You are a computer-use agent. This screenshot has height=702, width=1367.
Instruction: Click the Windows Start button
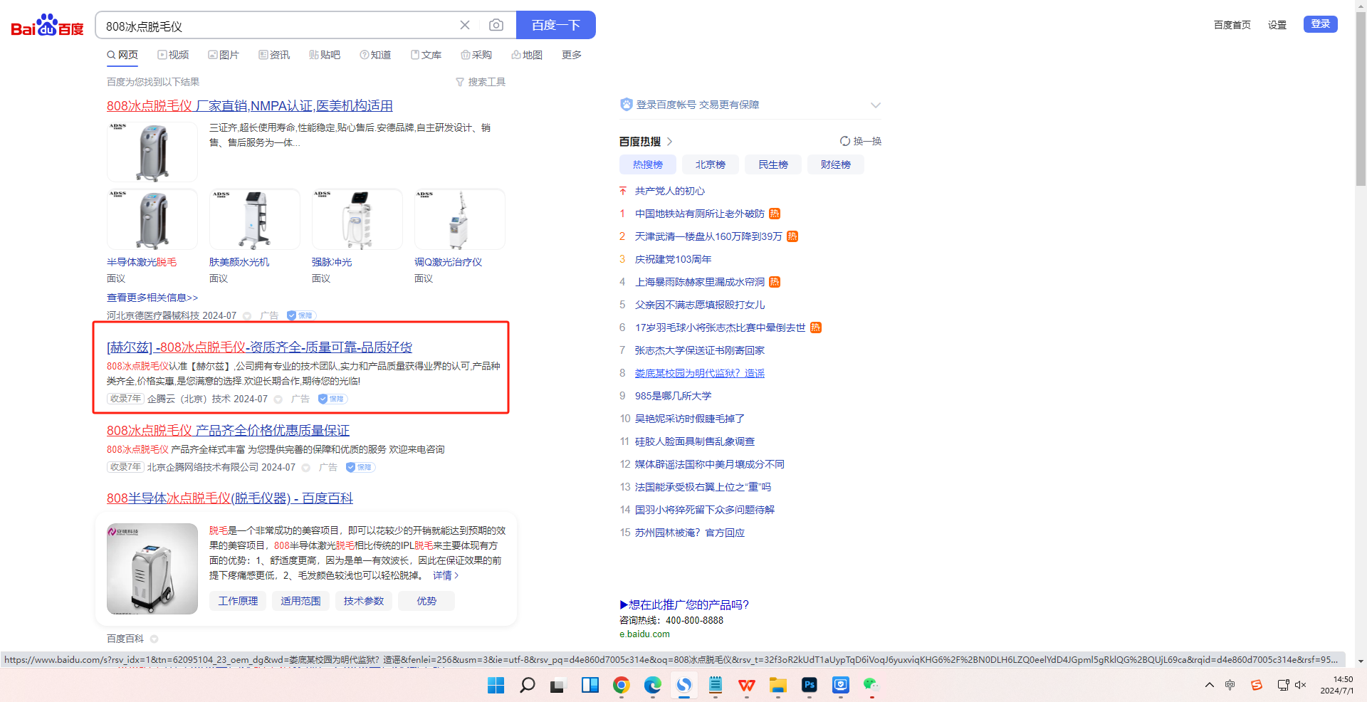pos(496,685)
